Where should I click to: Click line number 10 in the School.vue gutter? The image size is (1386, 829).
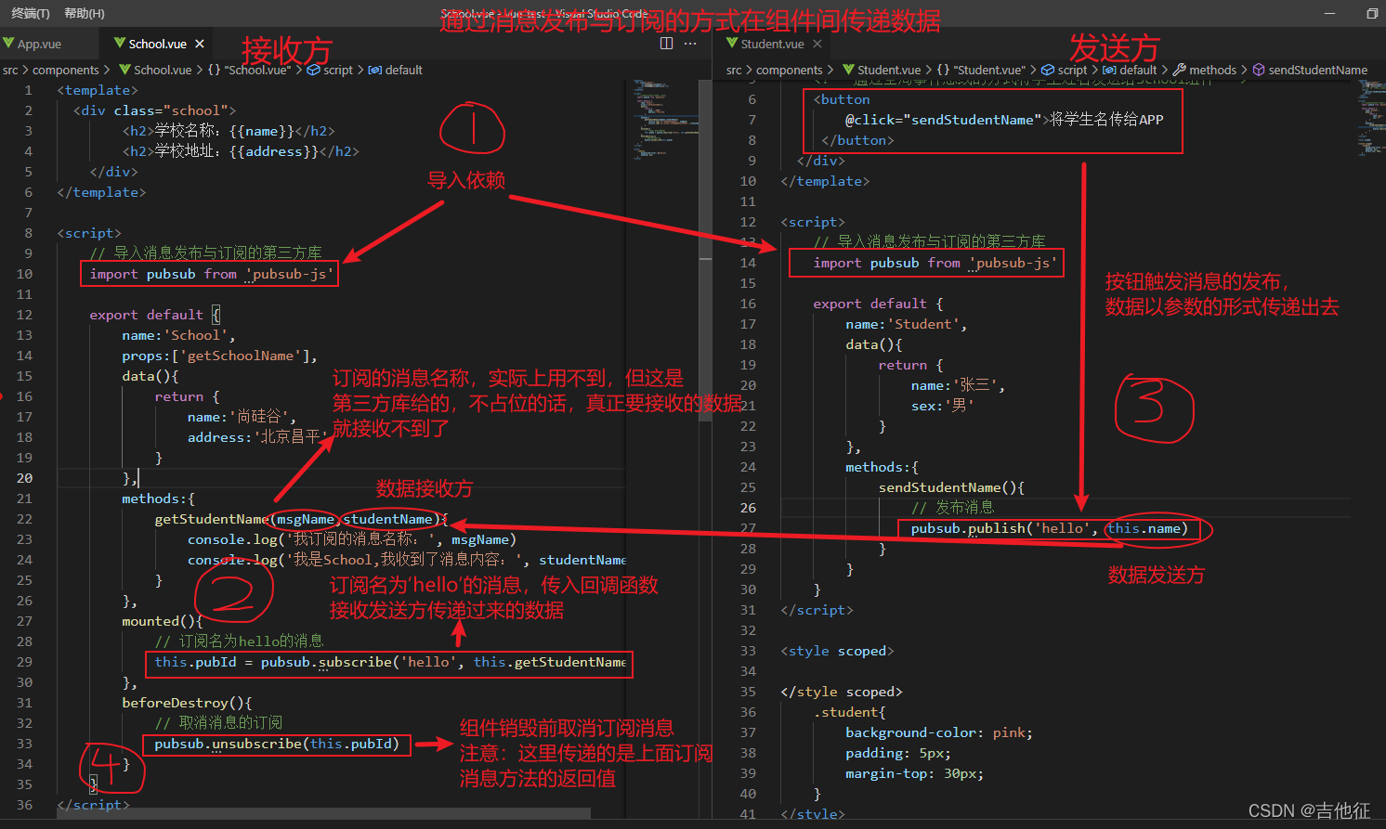(24, 274)
